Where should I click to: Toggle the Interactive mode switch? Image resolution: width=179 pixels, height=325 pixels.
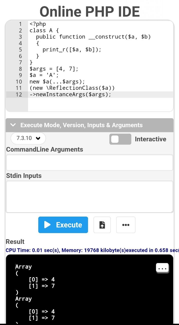point(120,139)
